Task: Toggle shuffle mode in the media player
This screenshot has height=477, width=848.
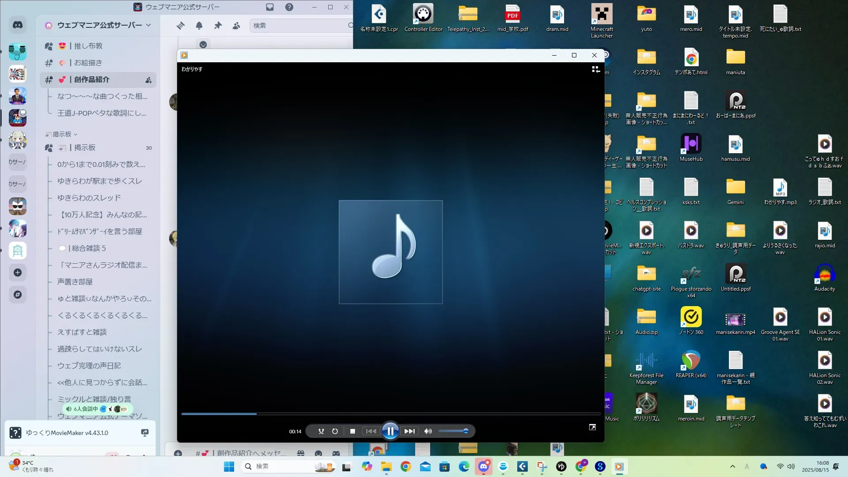Action: (321, 431)
